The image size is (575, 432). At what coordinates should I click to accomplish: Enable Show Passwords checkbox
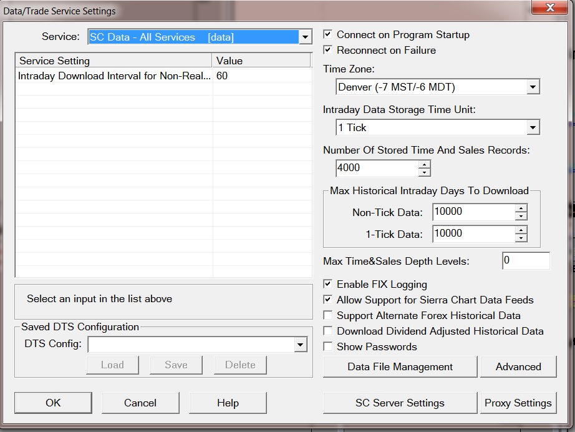(328, 347)
